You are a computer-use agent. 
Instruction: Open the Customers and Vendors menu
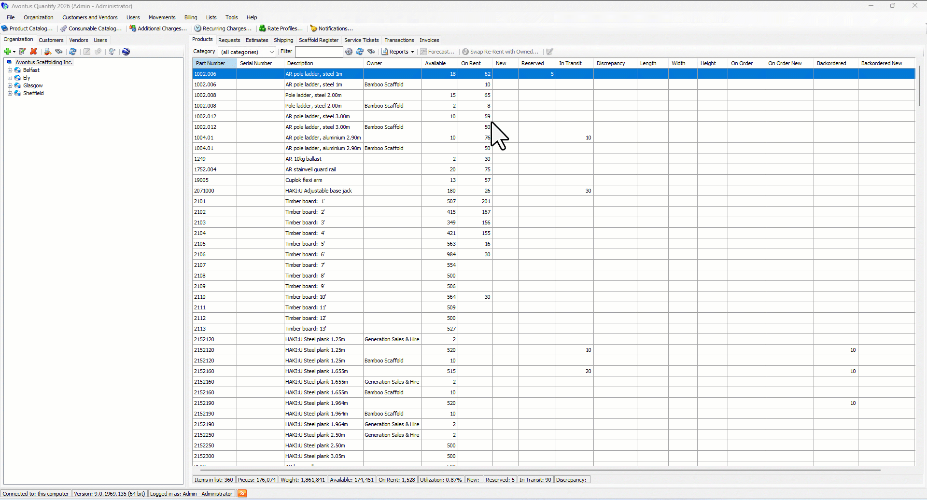click(90, 17)
